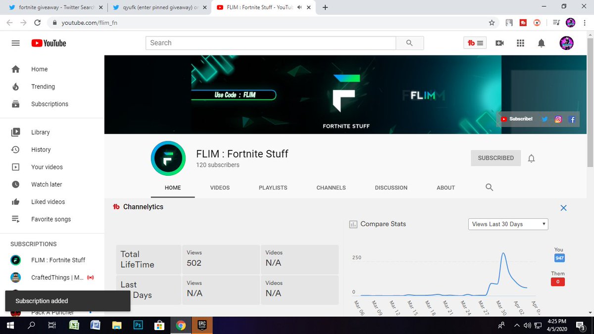
Task: Reload the page
Action: (37, 23)
